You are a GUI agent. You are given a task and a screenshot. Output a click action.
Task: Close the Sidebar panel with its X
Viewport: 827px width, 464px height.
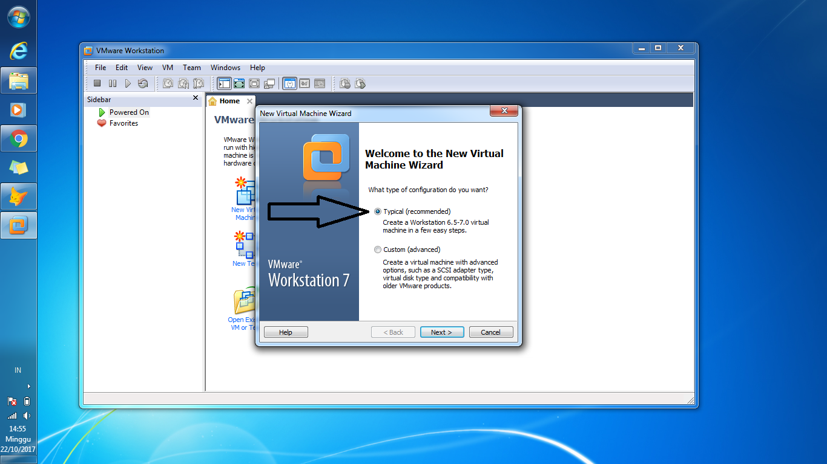tap(195, 98)
